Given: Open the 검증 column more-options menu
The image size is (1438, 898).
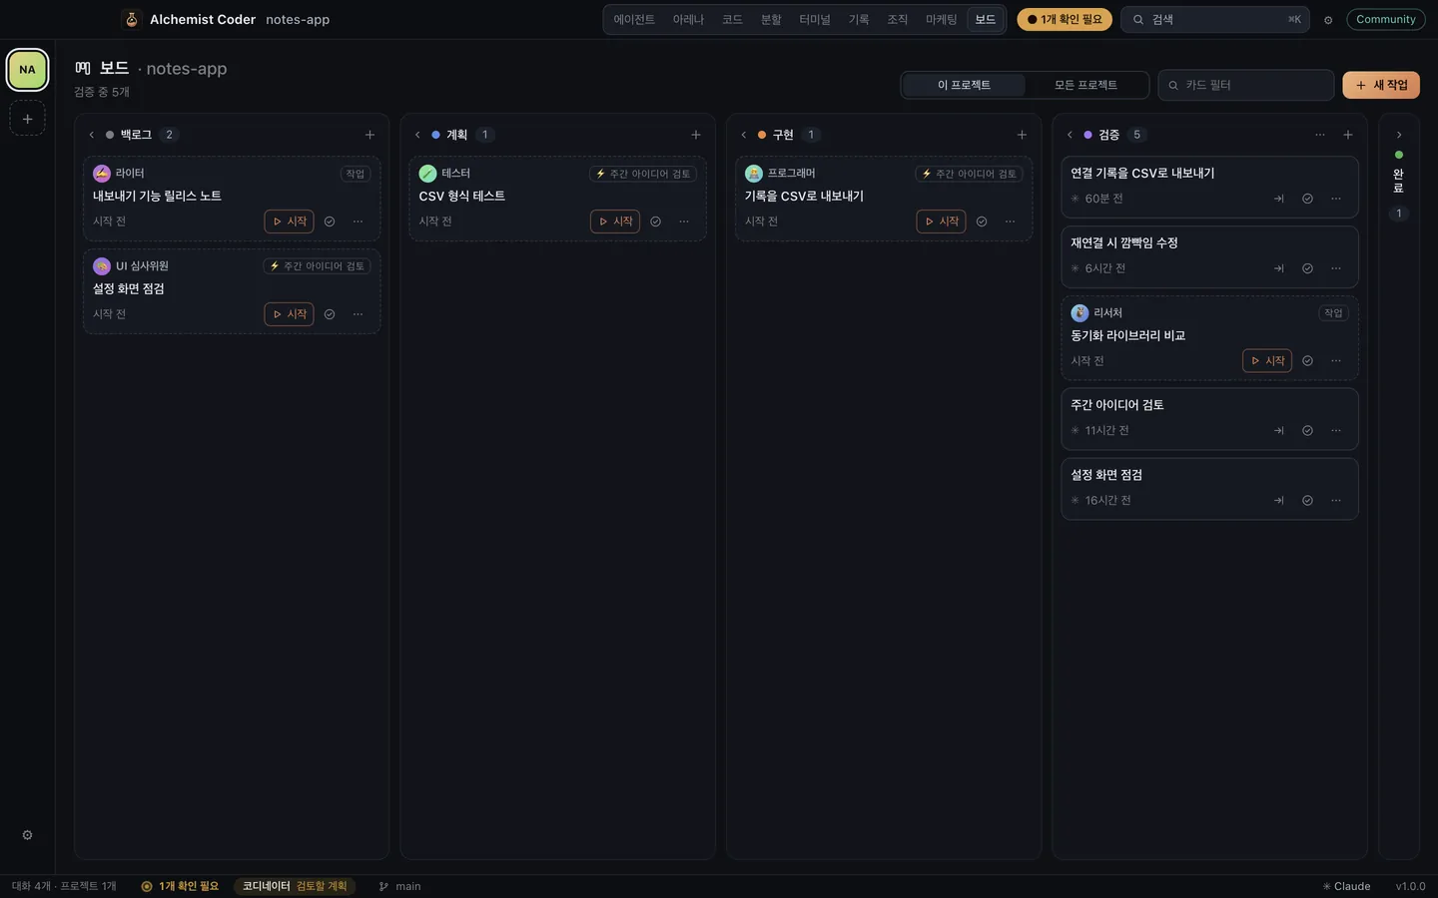Looking at the screenshot, I should [1320, 135].
